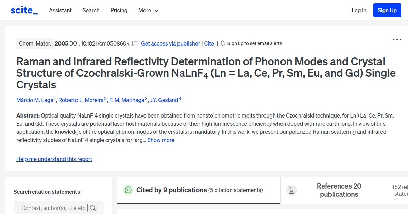408x214 pixels.
Task: Click the green smart citation badge icon
Action: (128, 190)
